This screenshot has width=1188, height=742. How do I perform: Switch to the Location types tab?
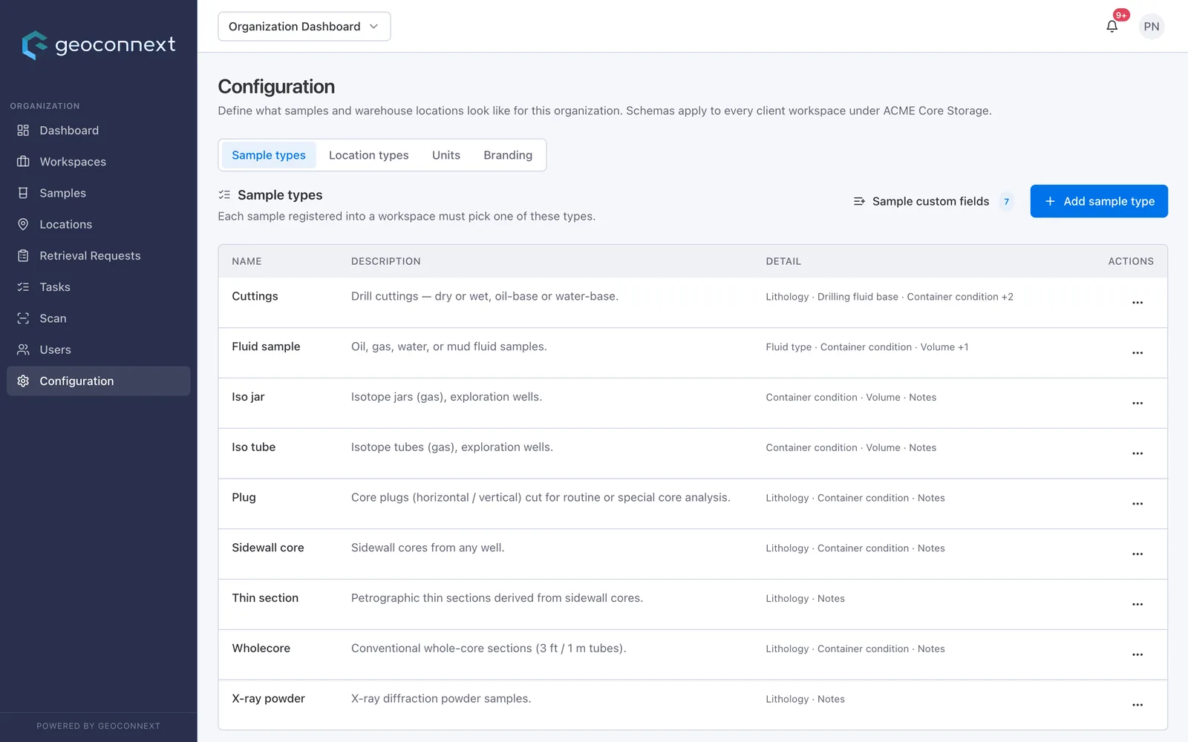coord(369,155)
